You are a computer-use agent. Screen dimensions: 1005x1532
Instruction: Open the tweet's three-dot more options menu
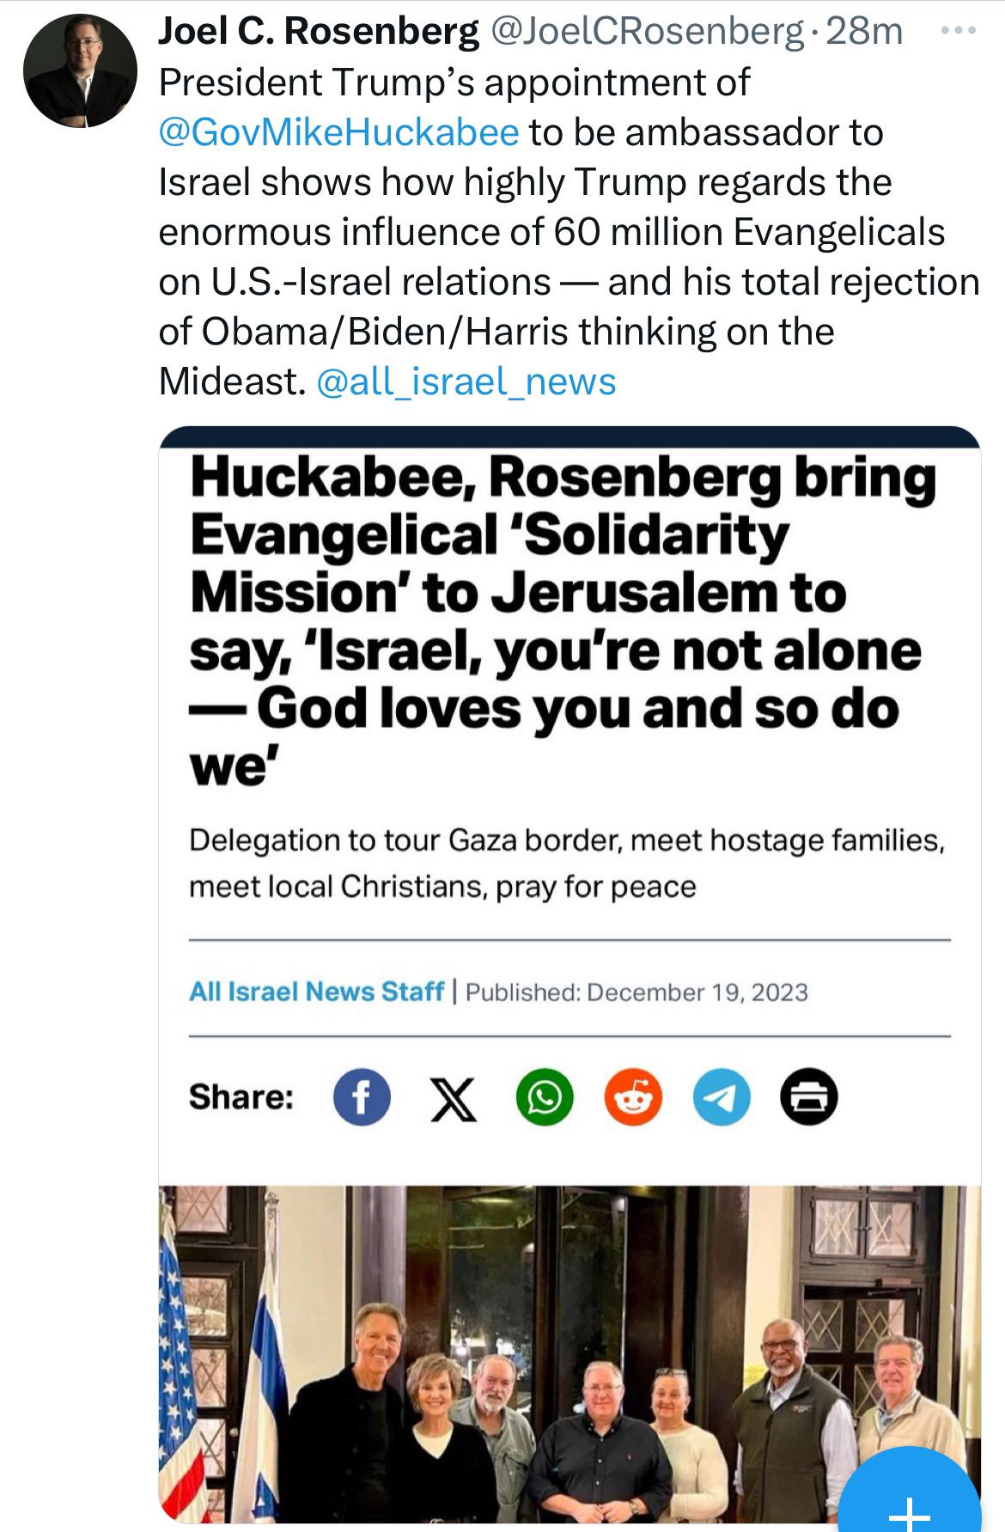[958, 32]
